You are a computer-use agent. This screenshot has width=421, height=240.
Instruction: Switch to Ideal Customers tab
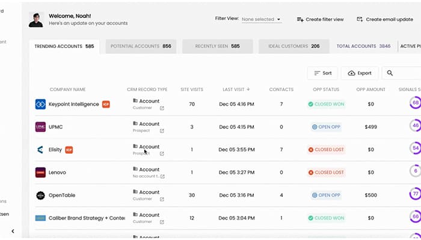[x=293, y=46]
